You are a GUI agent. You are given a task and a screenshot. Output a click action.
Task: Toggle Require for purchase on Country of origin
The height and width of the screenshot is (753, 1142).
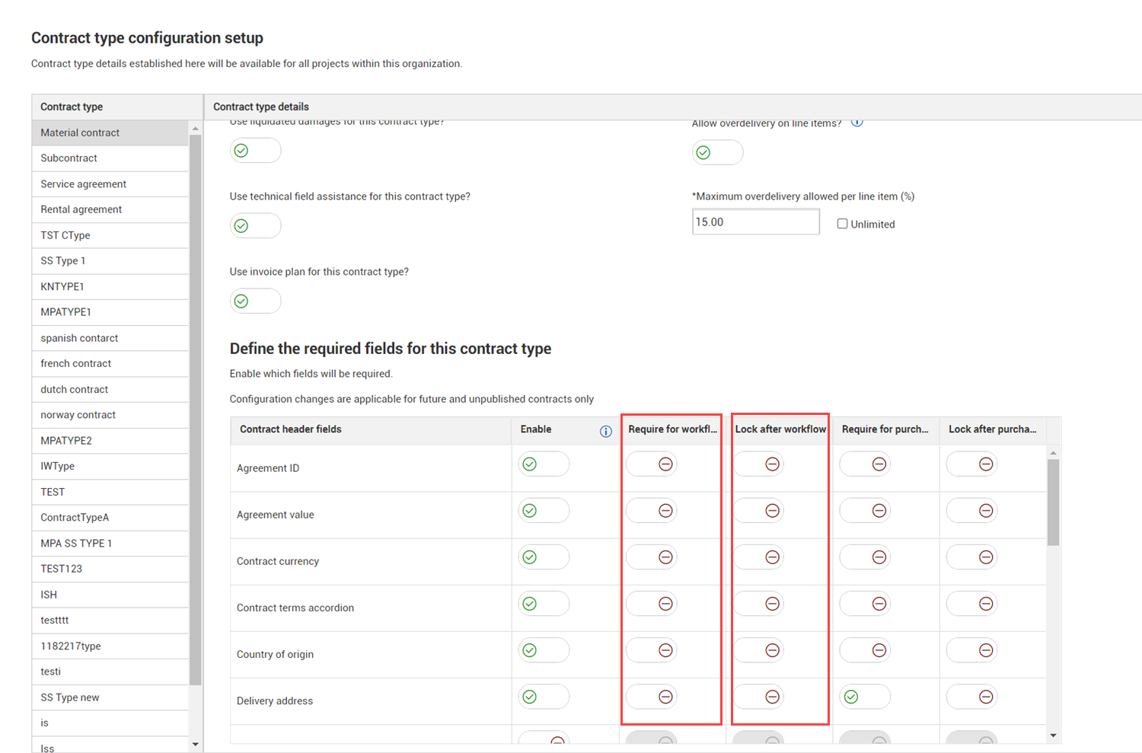[865, 649]
